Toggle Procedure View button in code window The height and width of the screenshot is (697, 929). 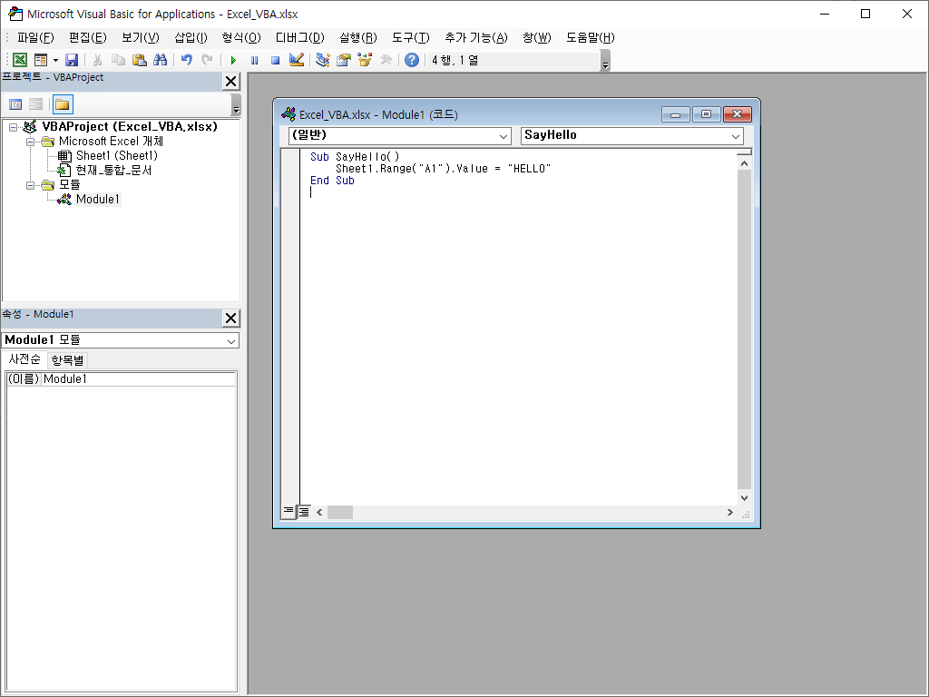(x=288, y=512)
